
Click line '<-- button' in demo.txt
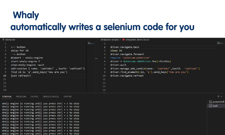tap(18, 47)
